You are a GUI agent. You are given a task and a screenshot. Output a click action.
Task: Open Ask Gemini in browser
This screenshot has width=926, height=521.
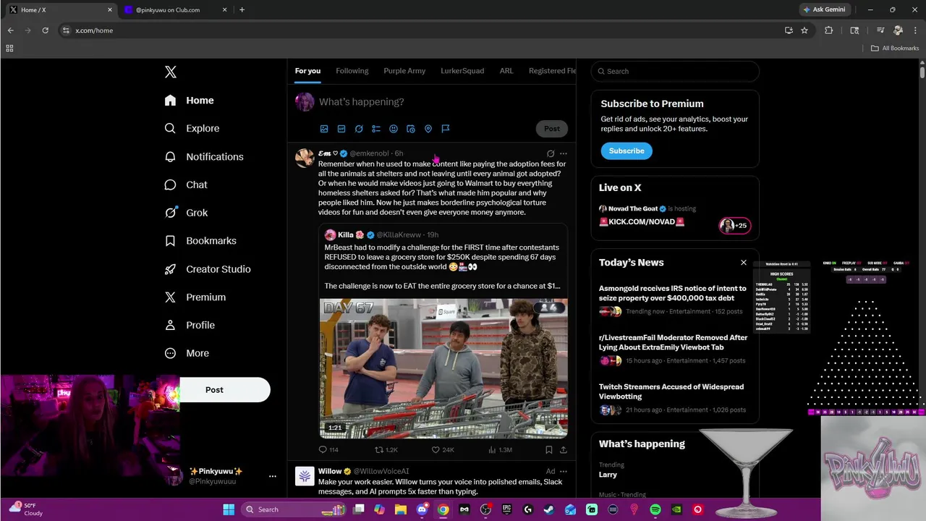point(824,9)
